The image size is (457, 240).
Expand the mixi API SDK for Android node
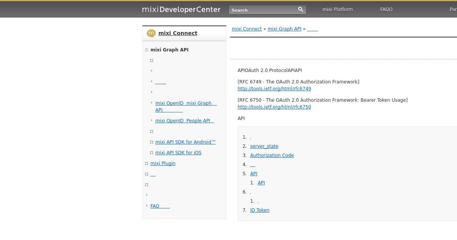coord(152,142)
